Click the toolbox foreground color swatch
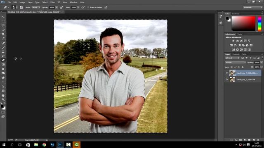The image size is (264, 148). click(2, 106)
